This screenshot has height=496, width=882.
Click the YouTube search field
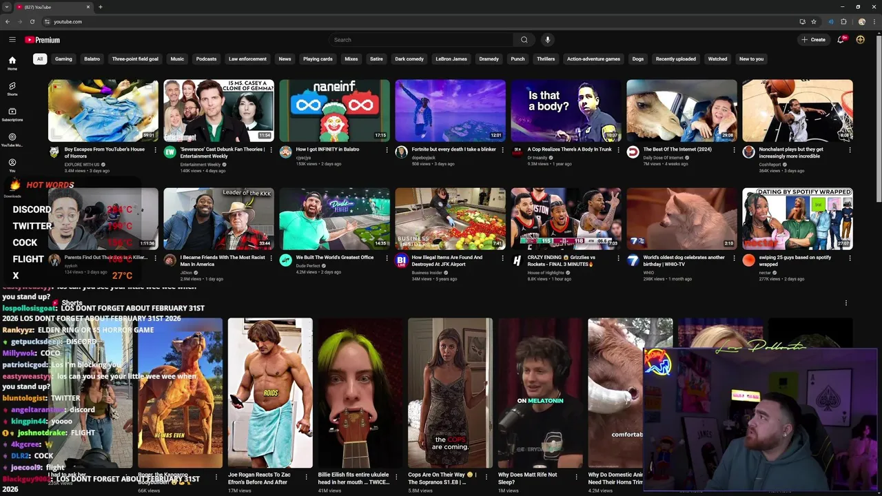click(421, 40)
